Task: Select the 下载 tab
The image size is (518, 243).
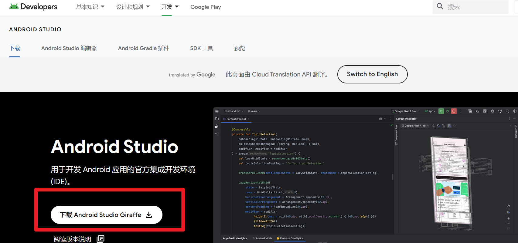Action: pyautogui.click(x=15, y=48)
